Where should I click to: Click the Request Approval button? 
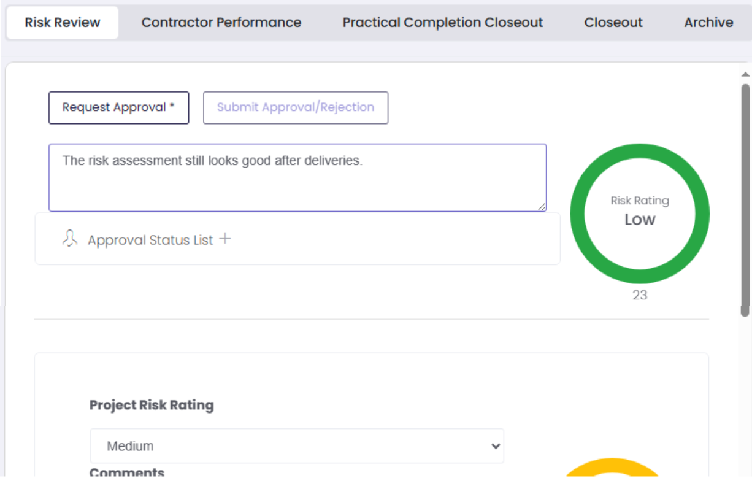(118, 107)
